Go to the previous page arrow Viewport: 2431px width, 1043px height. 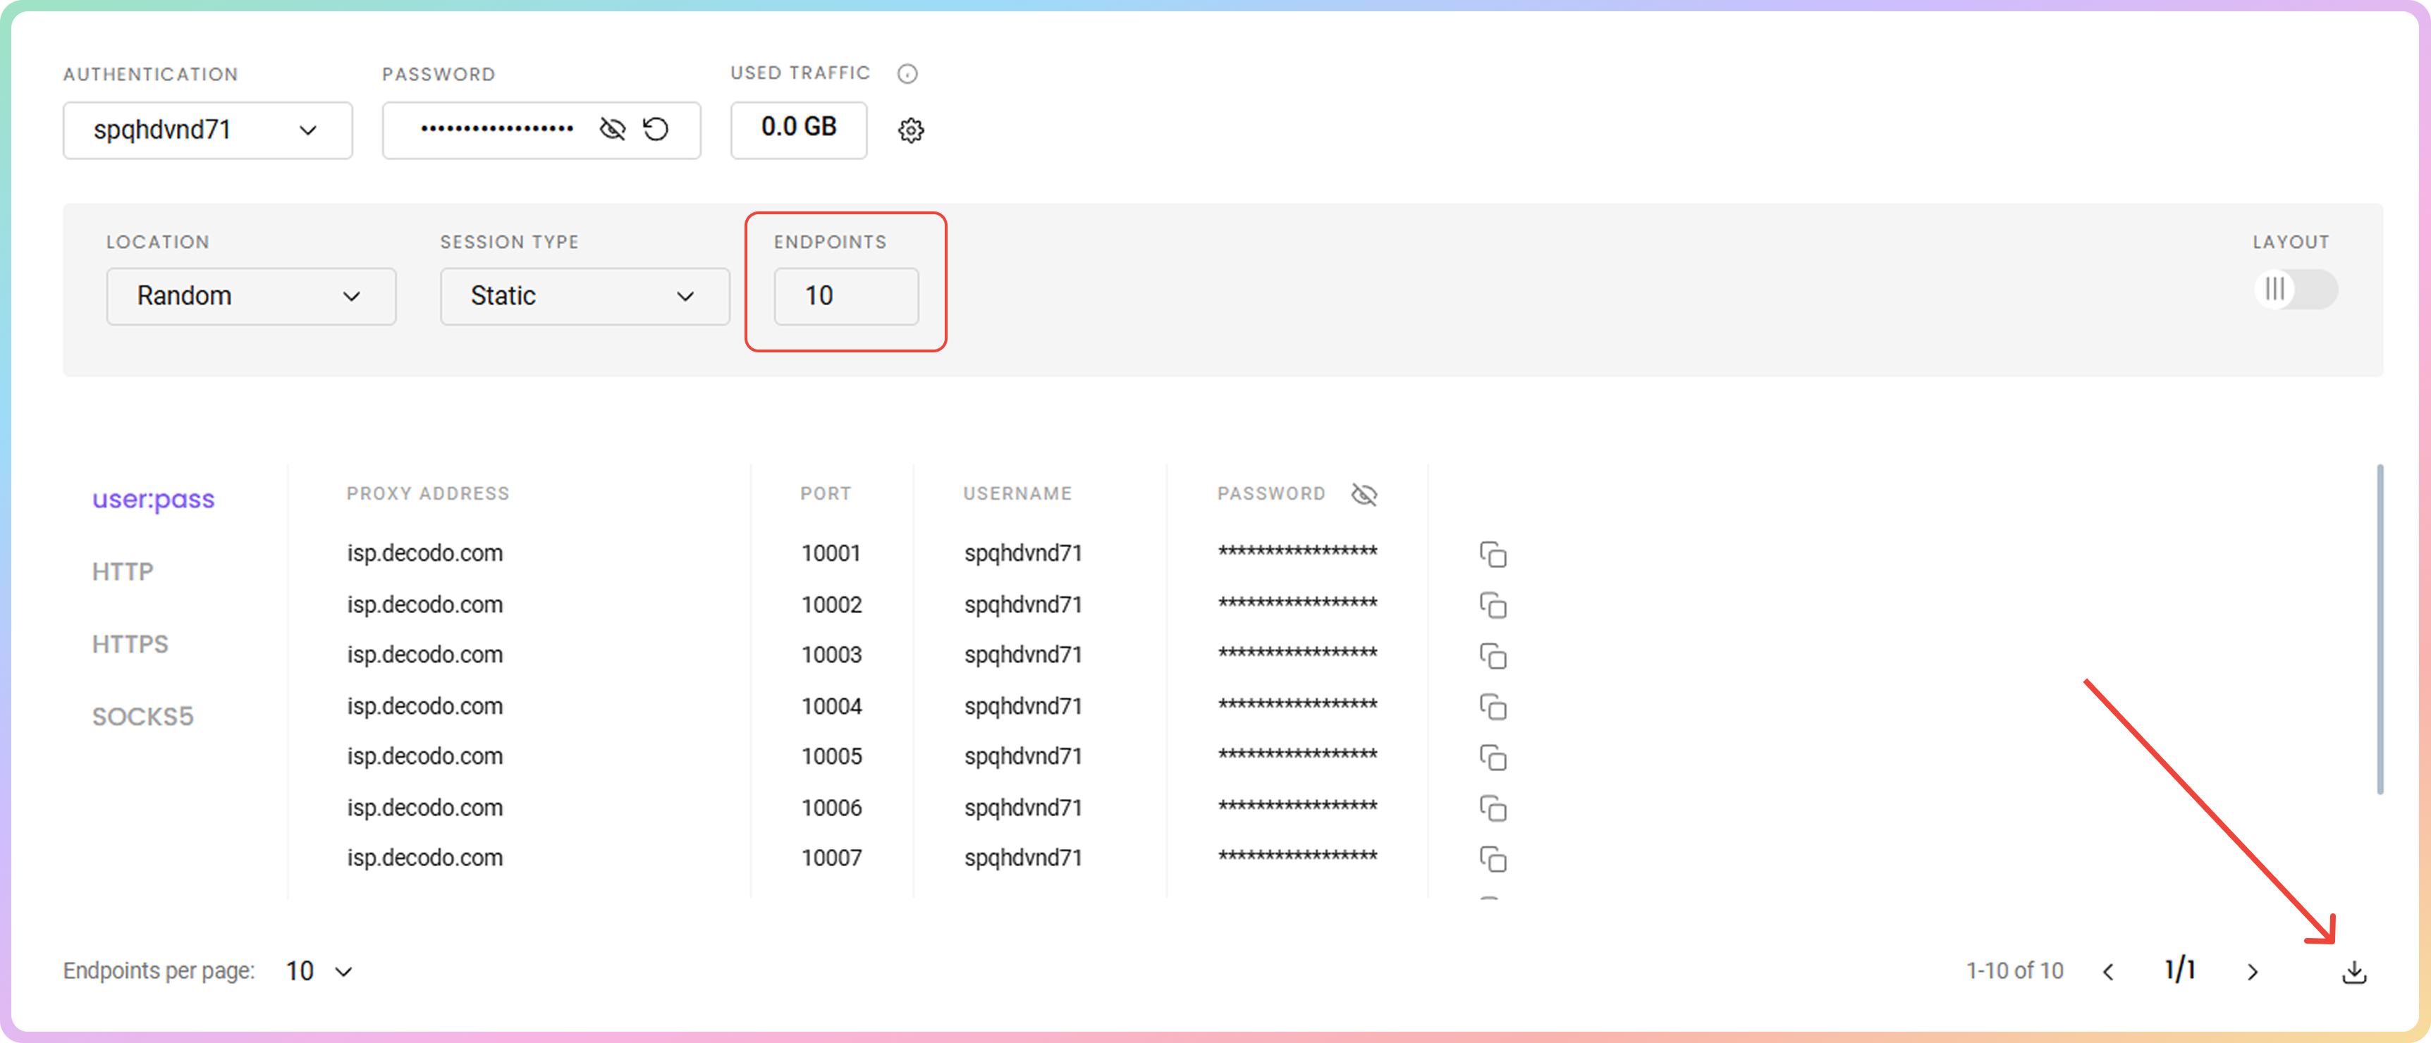click(2108, 971)
